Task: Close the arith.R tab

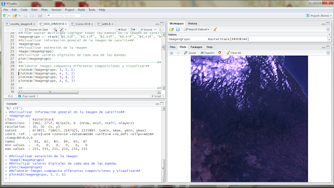Action: point(112,24)
